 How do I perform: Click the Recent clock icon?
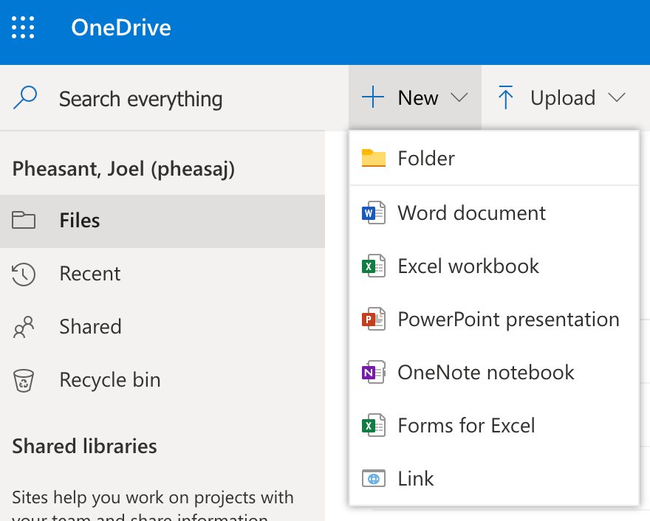24,274
